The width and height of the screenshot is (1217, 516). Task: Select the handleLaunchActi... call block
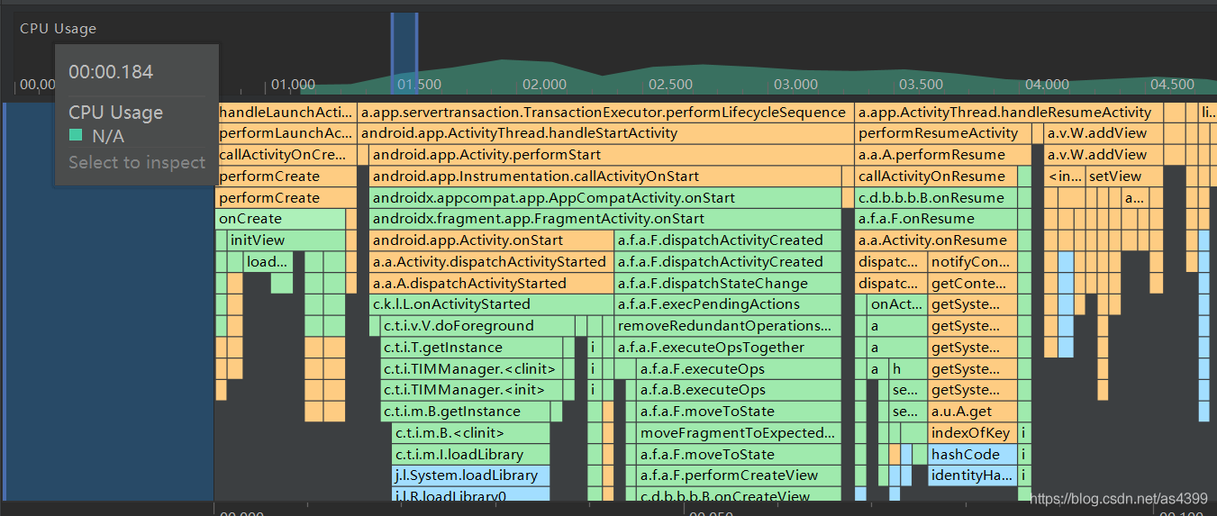coord(286,113)
